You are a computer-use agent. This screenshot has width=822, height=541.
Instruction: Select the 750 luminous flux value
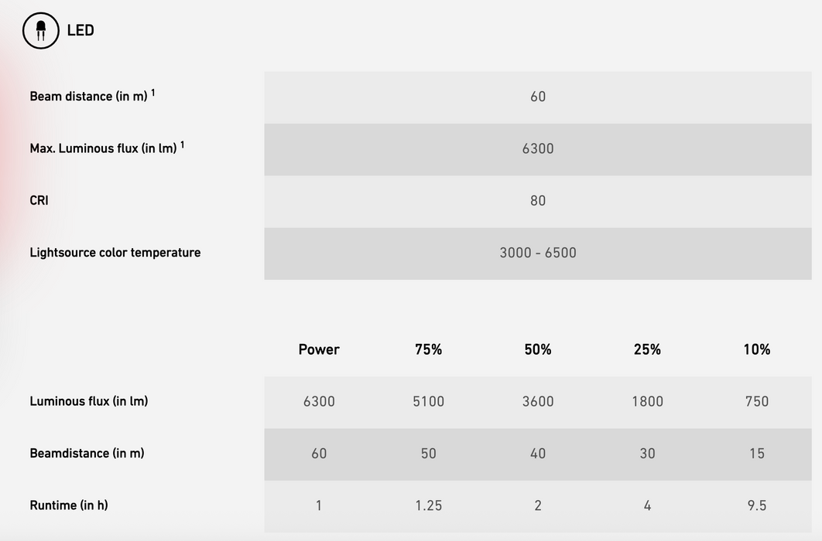pyautogui.click(x=757, y=401)
